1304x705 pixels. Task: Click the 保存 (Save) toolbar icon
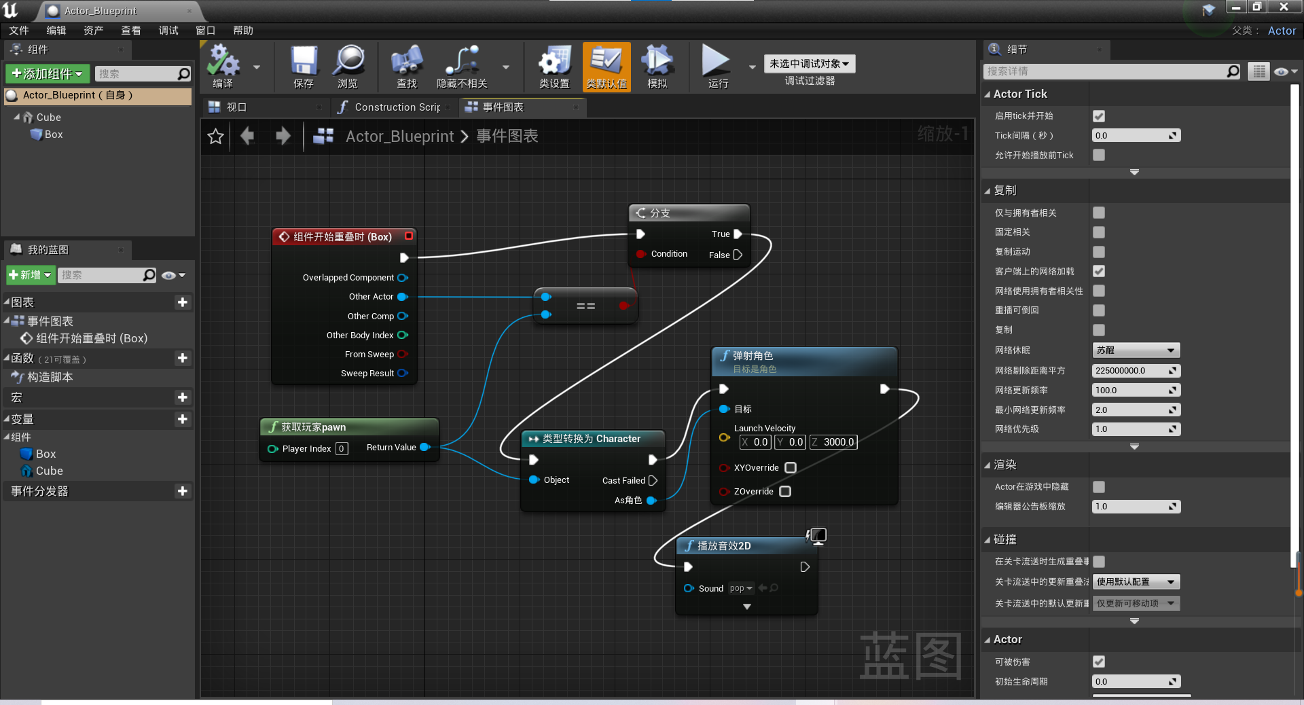[x=304, y=67]
